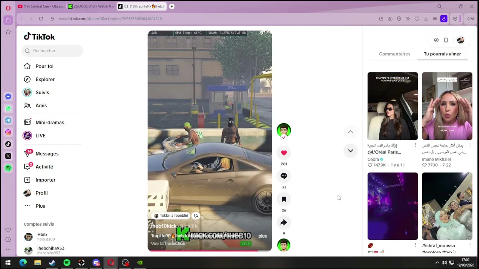The width and height of the screenshot is (479, 269).
Task: Open the ihebchiha953 followed account
Action: (x=45, y=250)
